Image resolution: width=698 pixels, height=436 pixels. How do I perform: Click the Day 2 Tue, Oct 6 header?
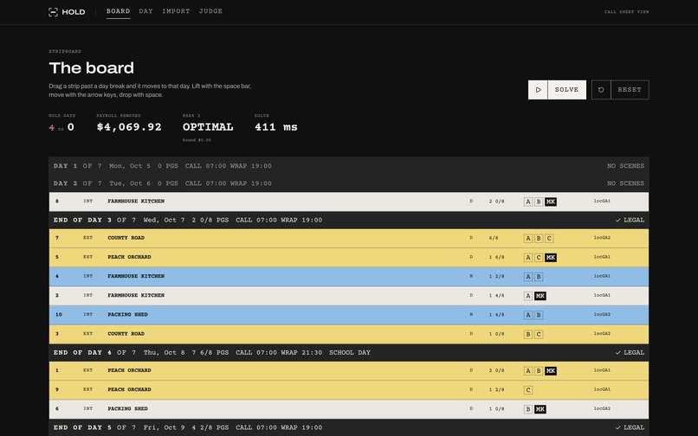click(x=348, y=183)
